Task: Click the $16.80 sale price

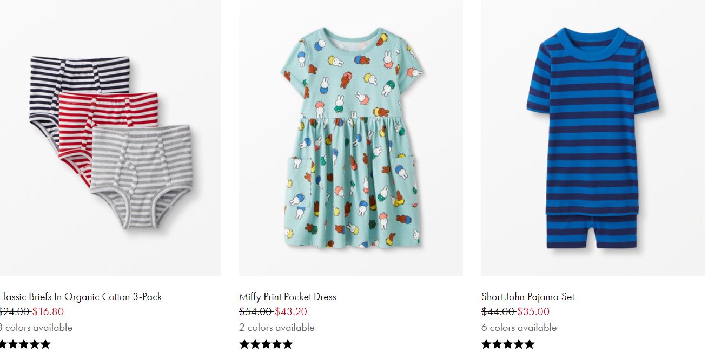Action: (x=48, y=311)
